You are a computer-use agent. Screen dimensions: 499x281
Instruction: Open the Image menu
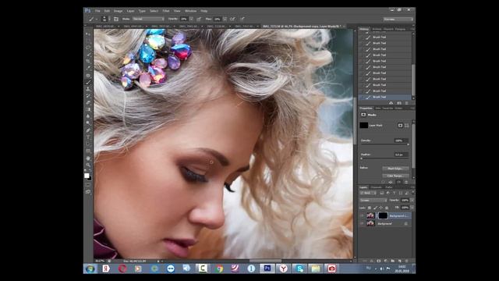tap(118, 11)
